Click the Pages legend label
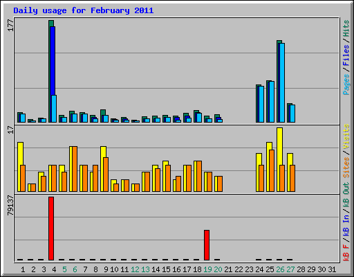Screen dimensions: 354x277 pos(346,84)
